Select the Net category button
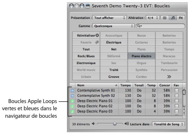The width and height of the screenshot is (190, 133). (114, 49)
